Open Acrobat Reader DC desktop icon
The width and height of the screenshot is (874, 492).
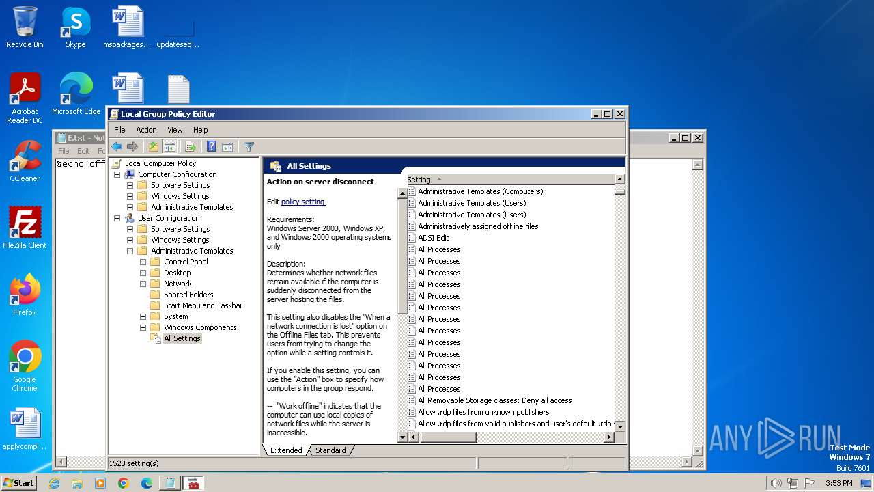(25, 98)
